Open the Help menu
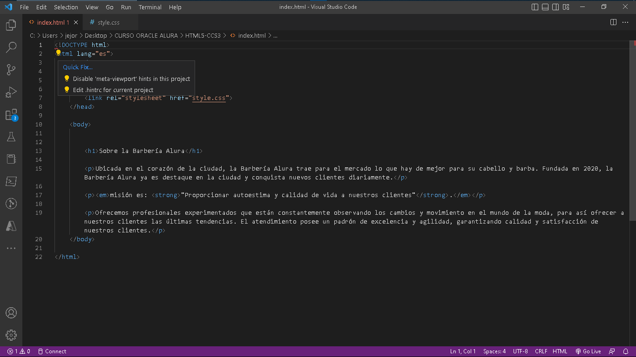 pyautogui.click(x=175, y=7)
